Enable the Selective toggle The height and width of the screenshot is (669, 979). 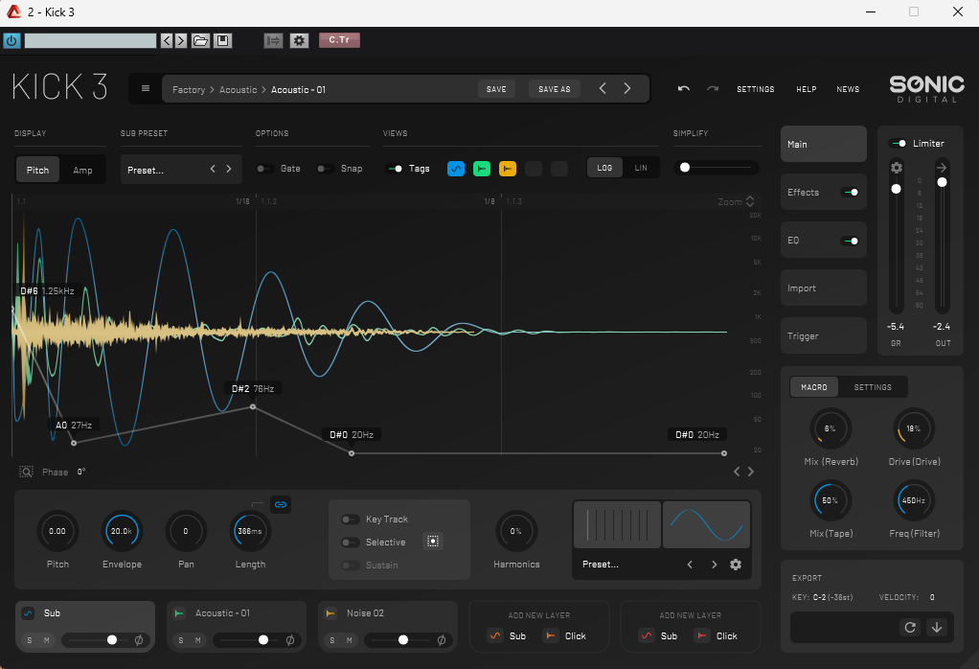[x=351, y=542]
